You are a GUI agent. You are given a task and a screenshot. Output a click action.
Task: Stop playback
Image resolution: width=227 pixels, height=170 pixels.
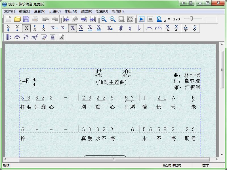[150, 19]
